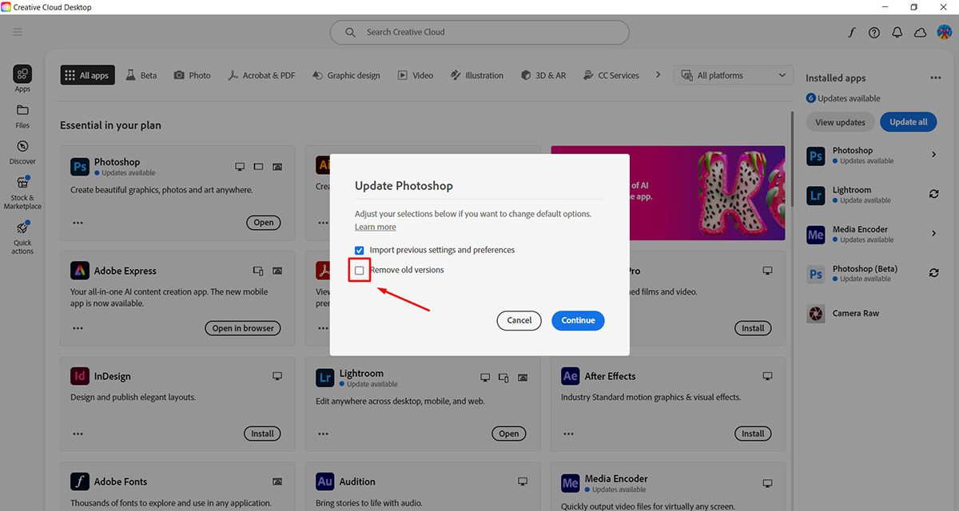Viewport: 959px width, 511px height.
Task: Go to Apps in the left sidebar
Action: pos(22,79)
